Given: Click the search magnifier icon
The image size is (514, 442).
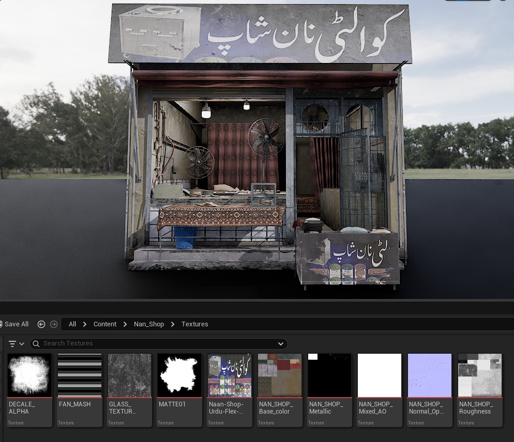Looking at the screenshot, I should (36, 344).
